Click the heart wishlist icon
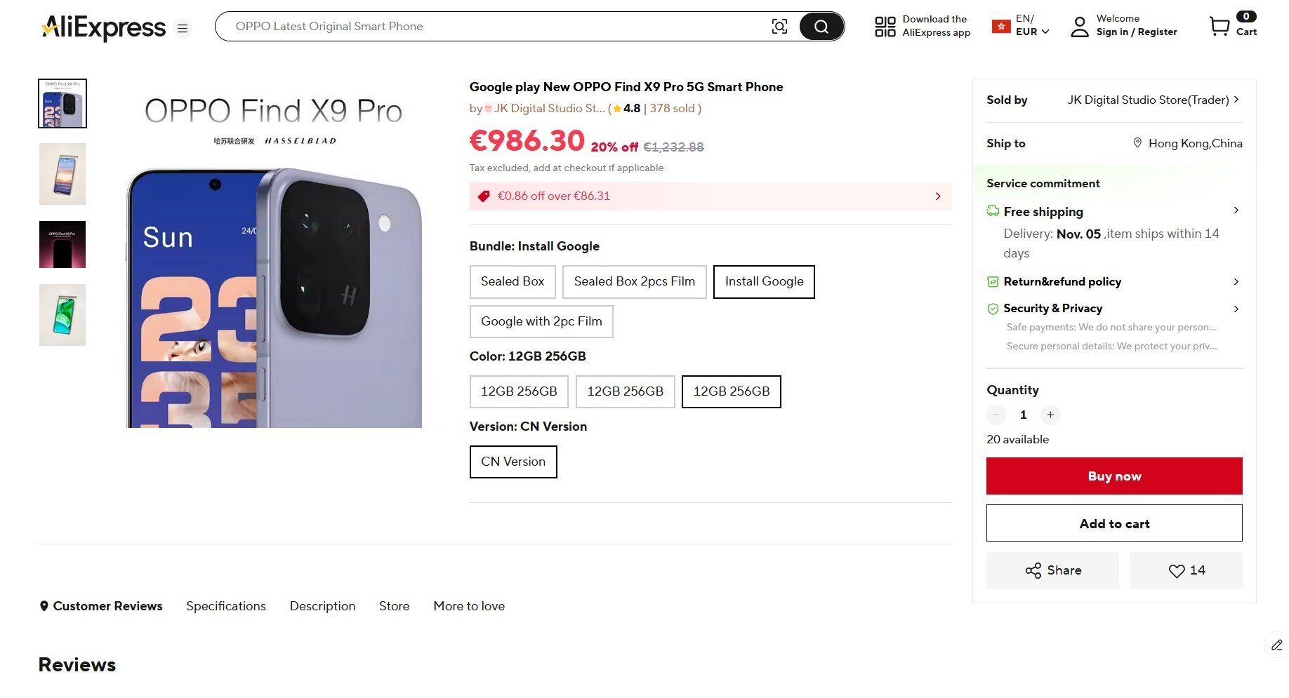 click(x=1177, y=571)
